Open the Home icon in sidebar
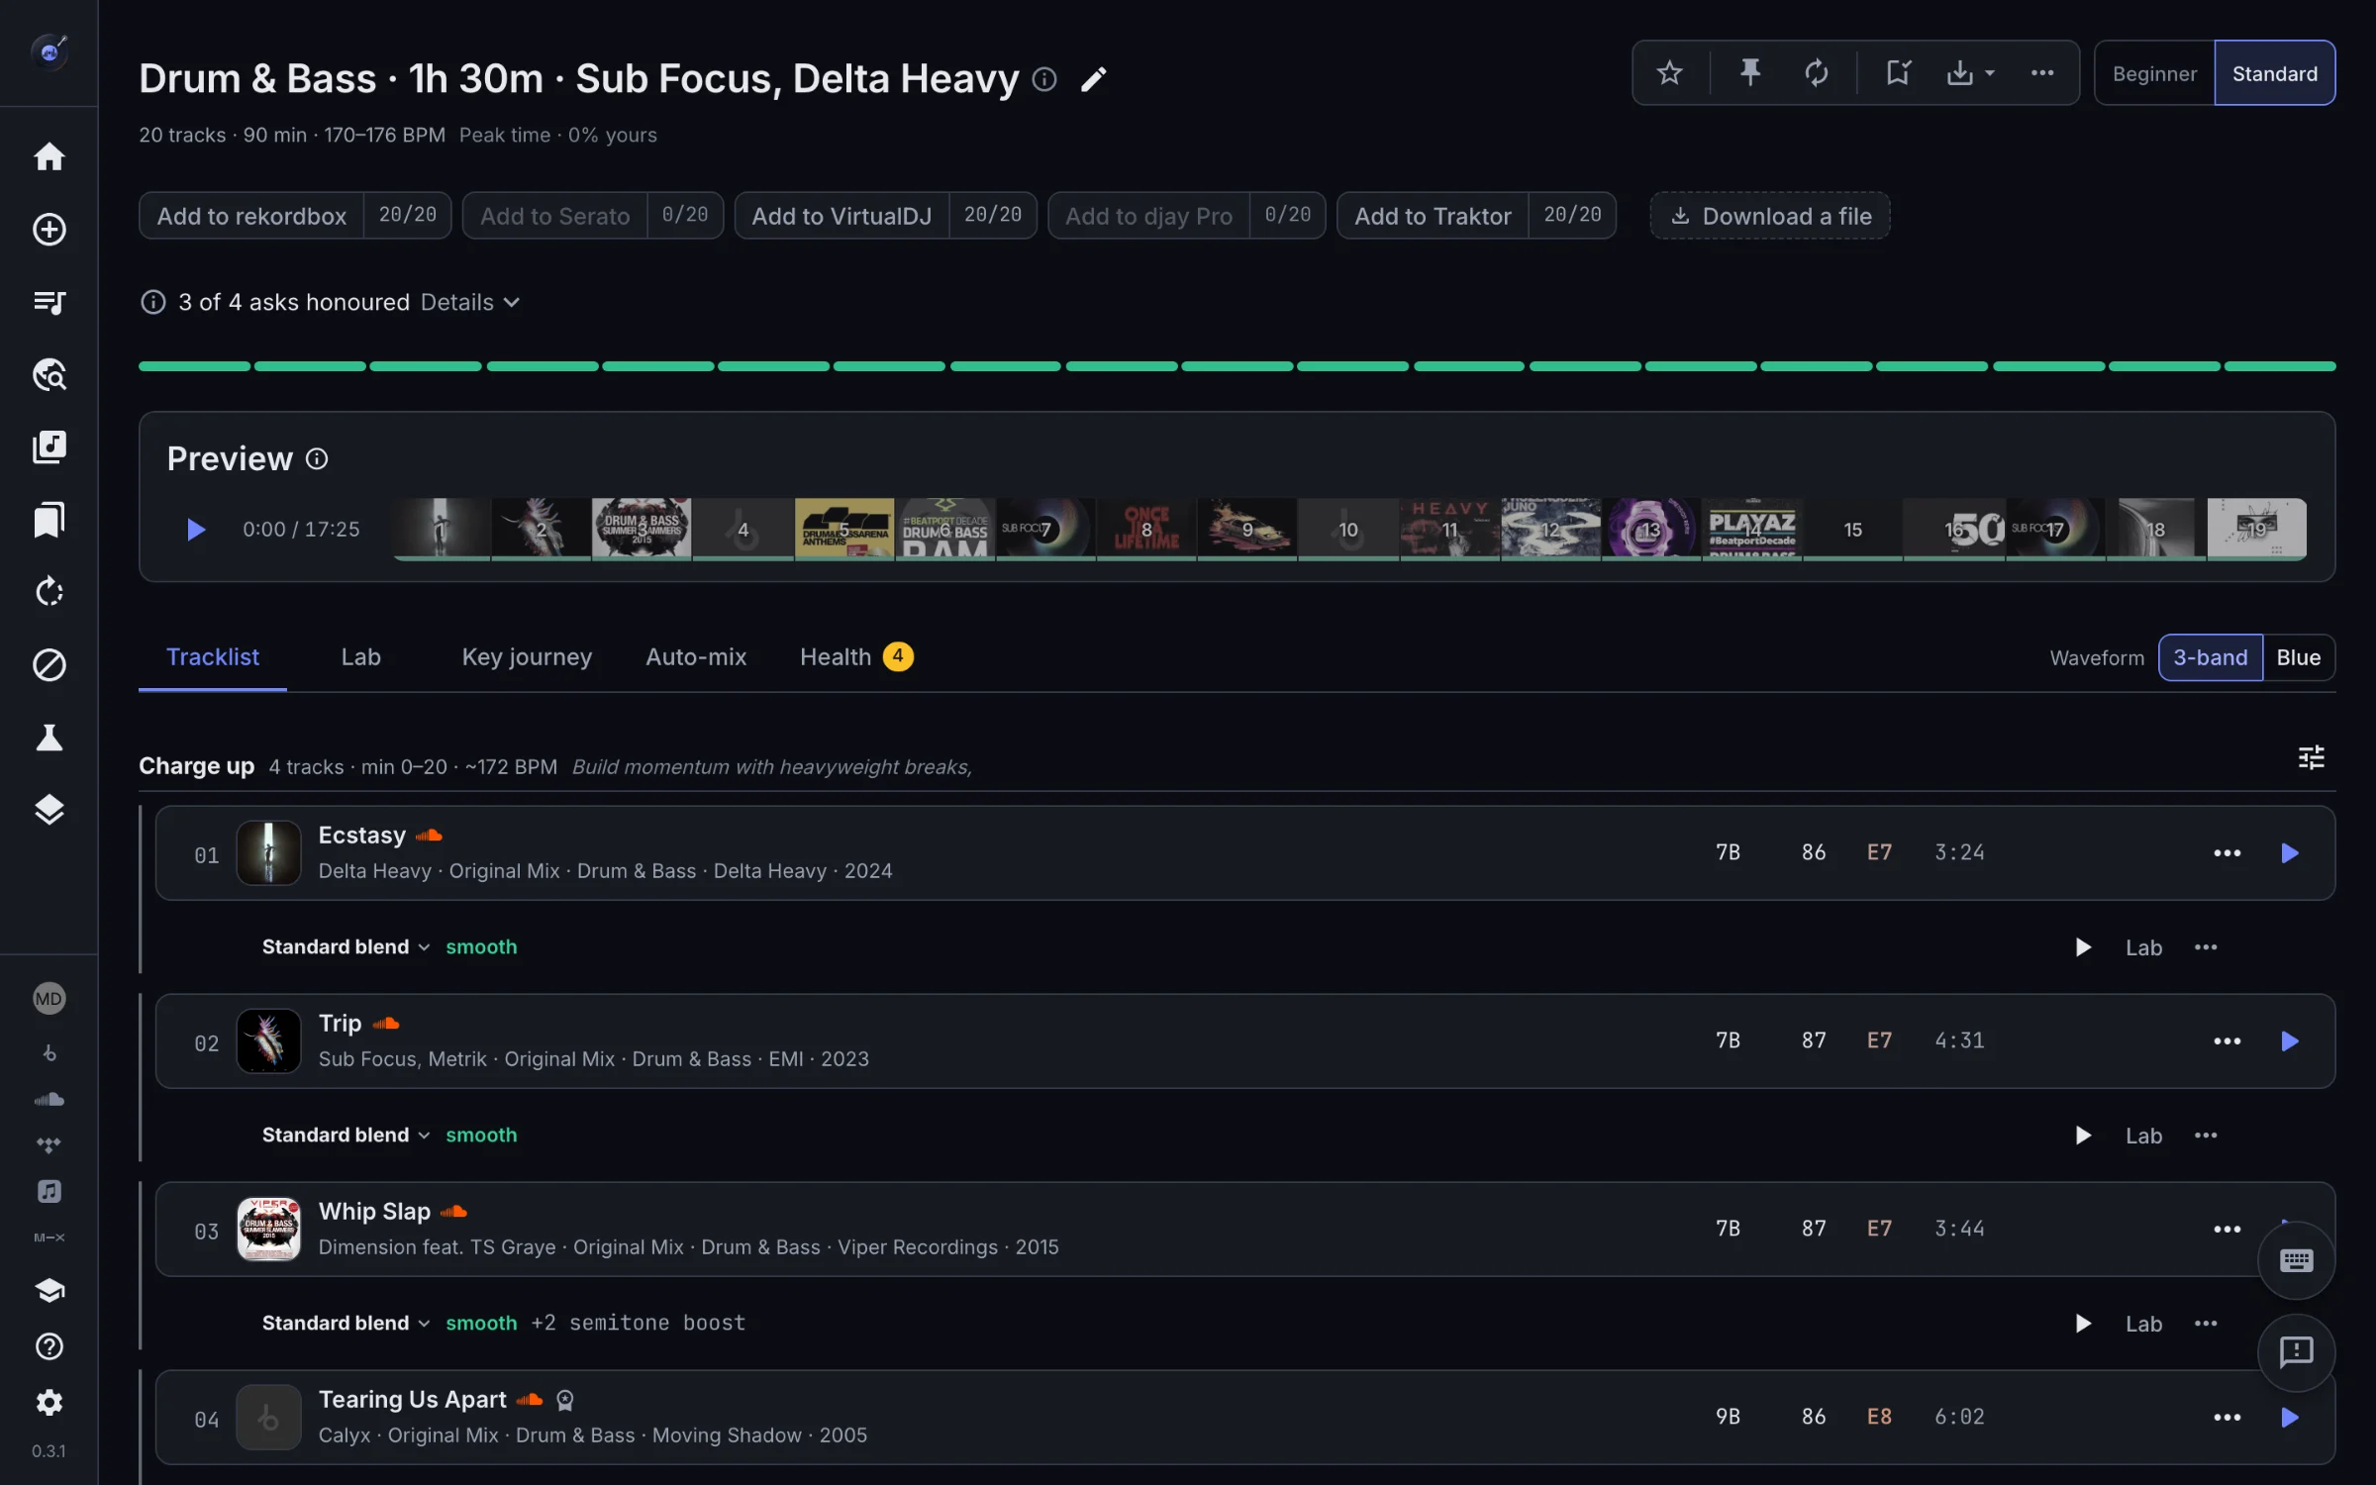2376x1485 pixels. 49,156
